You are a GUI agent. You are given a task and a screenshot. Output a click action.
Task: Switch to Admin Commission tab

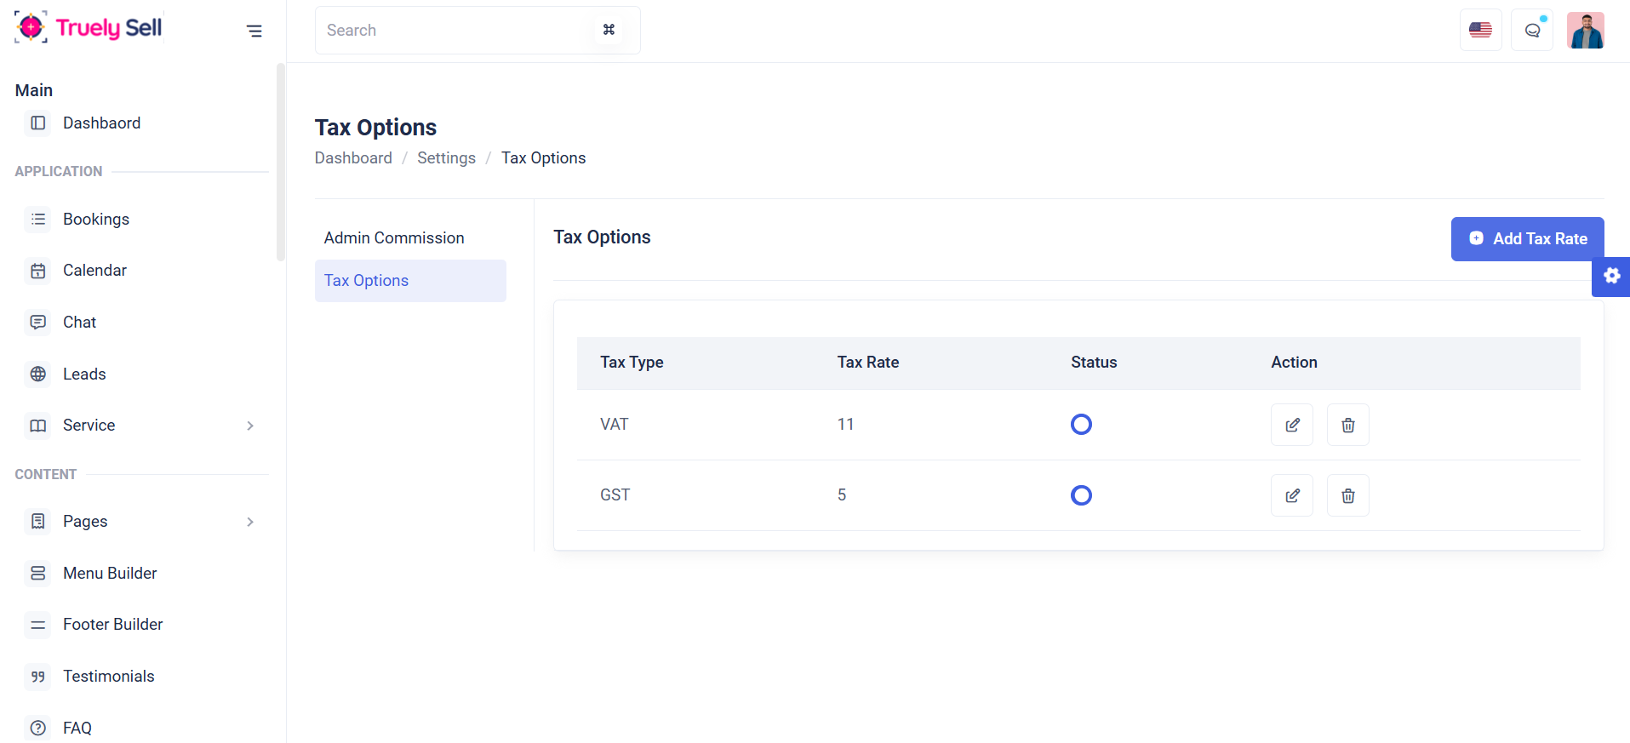point(394,238)
